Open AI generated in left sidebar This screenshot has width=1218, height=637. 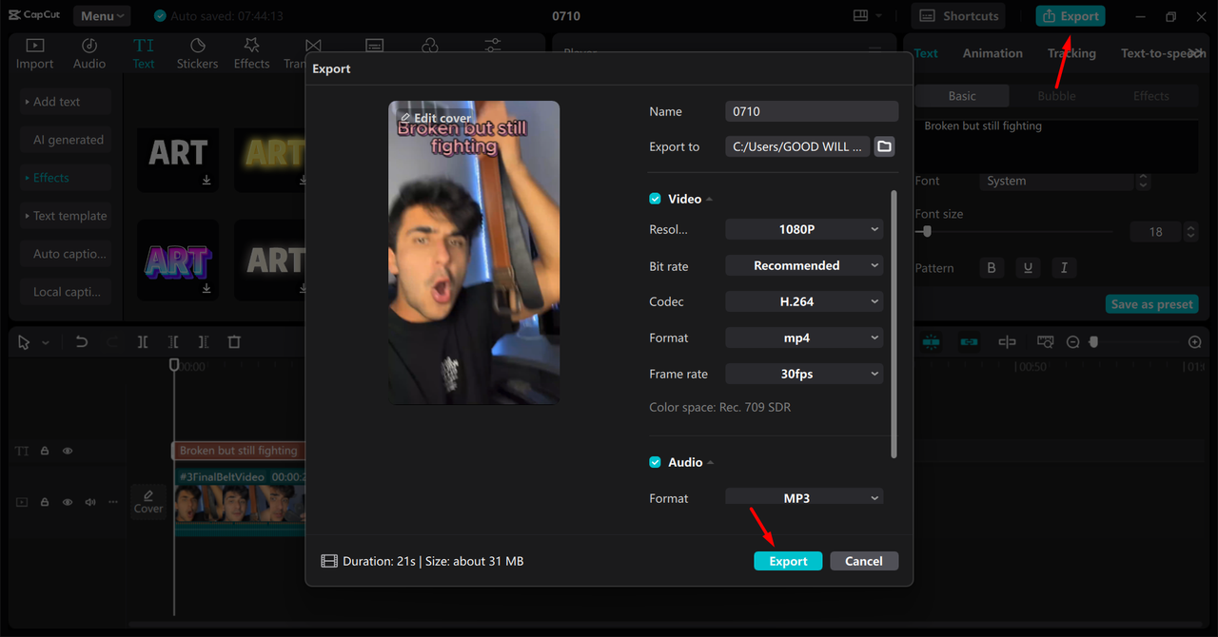(67, 140)
